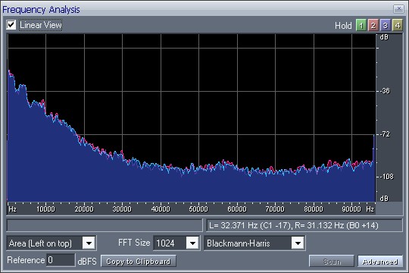Click the Scan button
Image resolution: width=409 pixels, height=273 pixels.
pos(332,261)
